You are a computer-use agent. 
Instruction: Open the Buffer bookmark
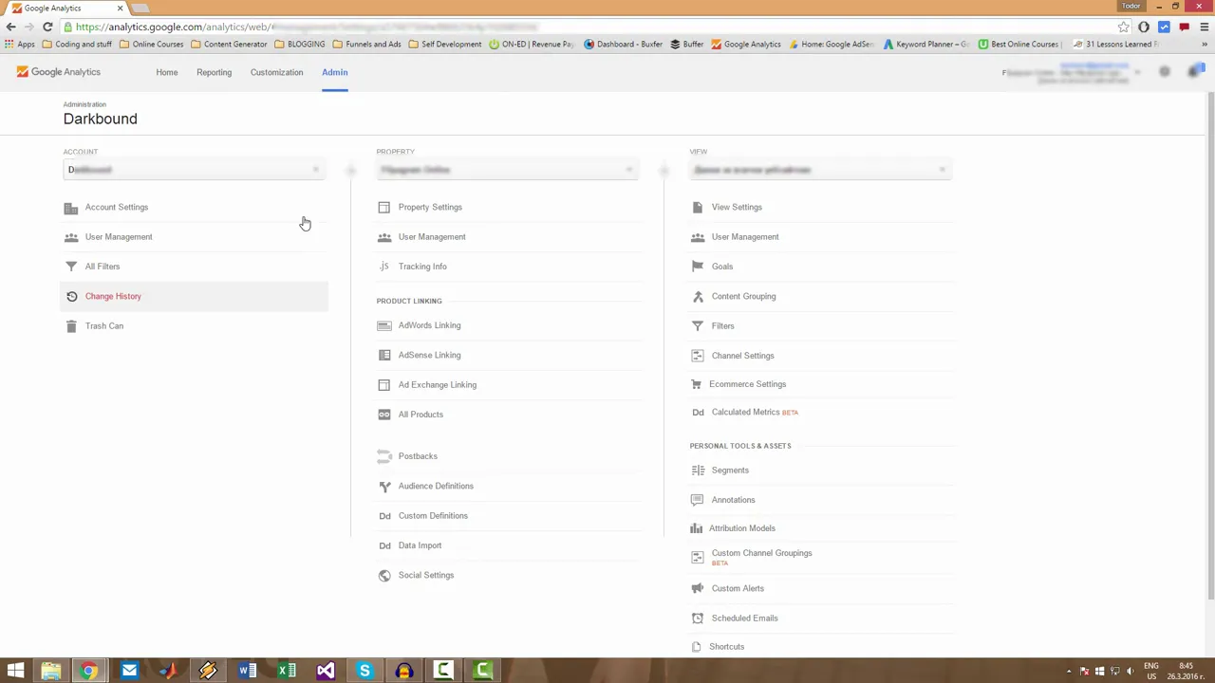[x=686, y=44]
